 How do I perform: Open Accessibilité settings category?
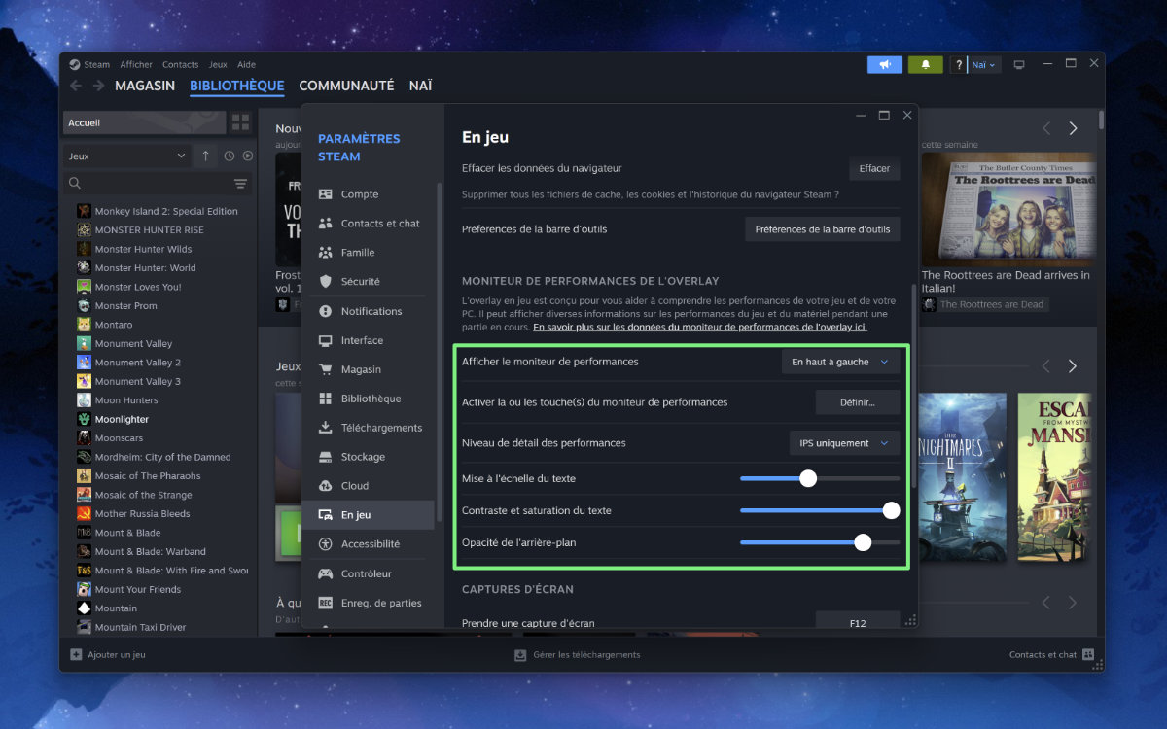[x=368, y=544]
